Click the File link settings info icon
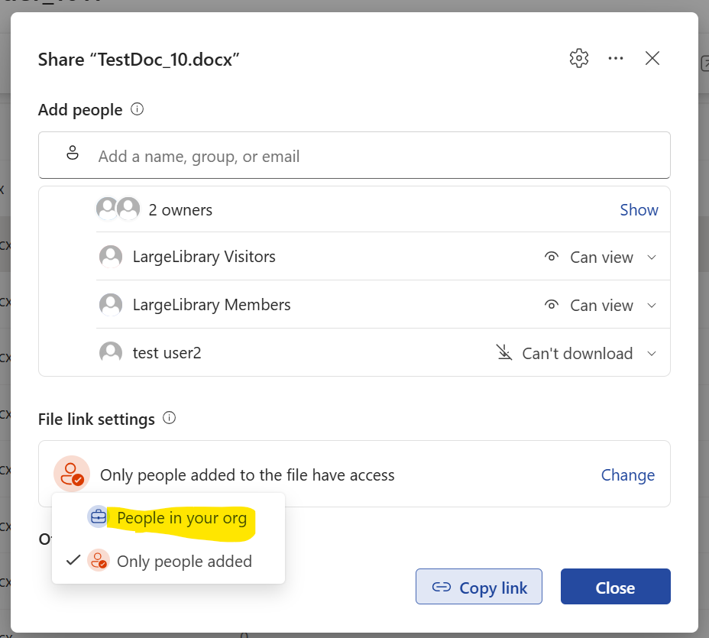The width and height of the screenshot is (709, 638). tap(169, 418)
